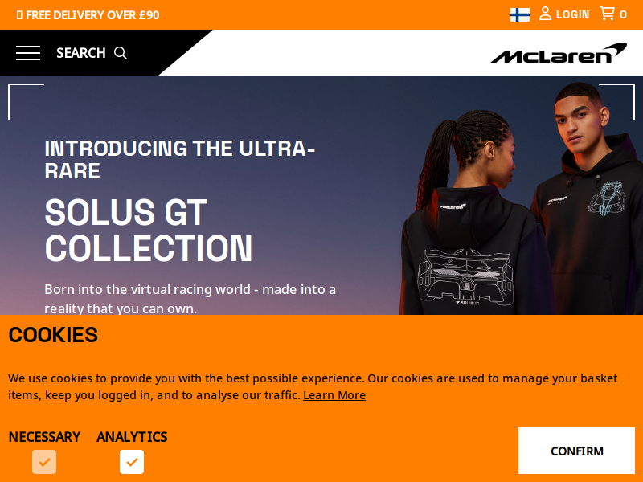643x482 pixels.
Task: Click the cart item count number
Action: click(623, 14)
